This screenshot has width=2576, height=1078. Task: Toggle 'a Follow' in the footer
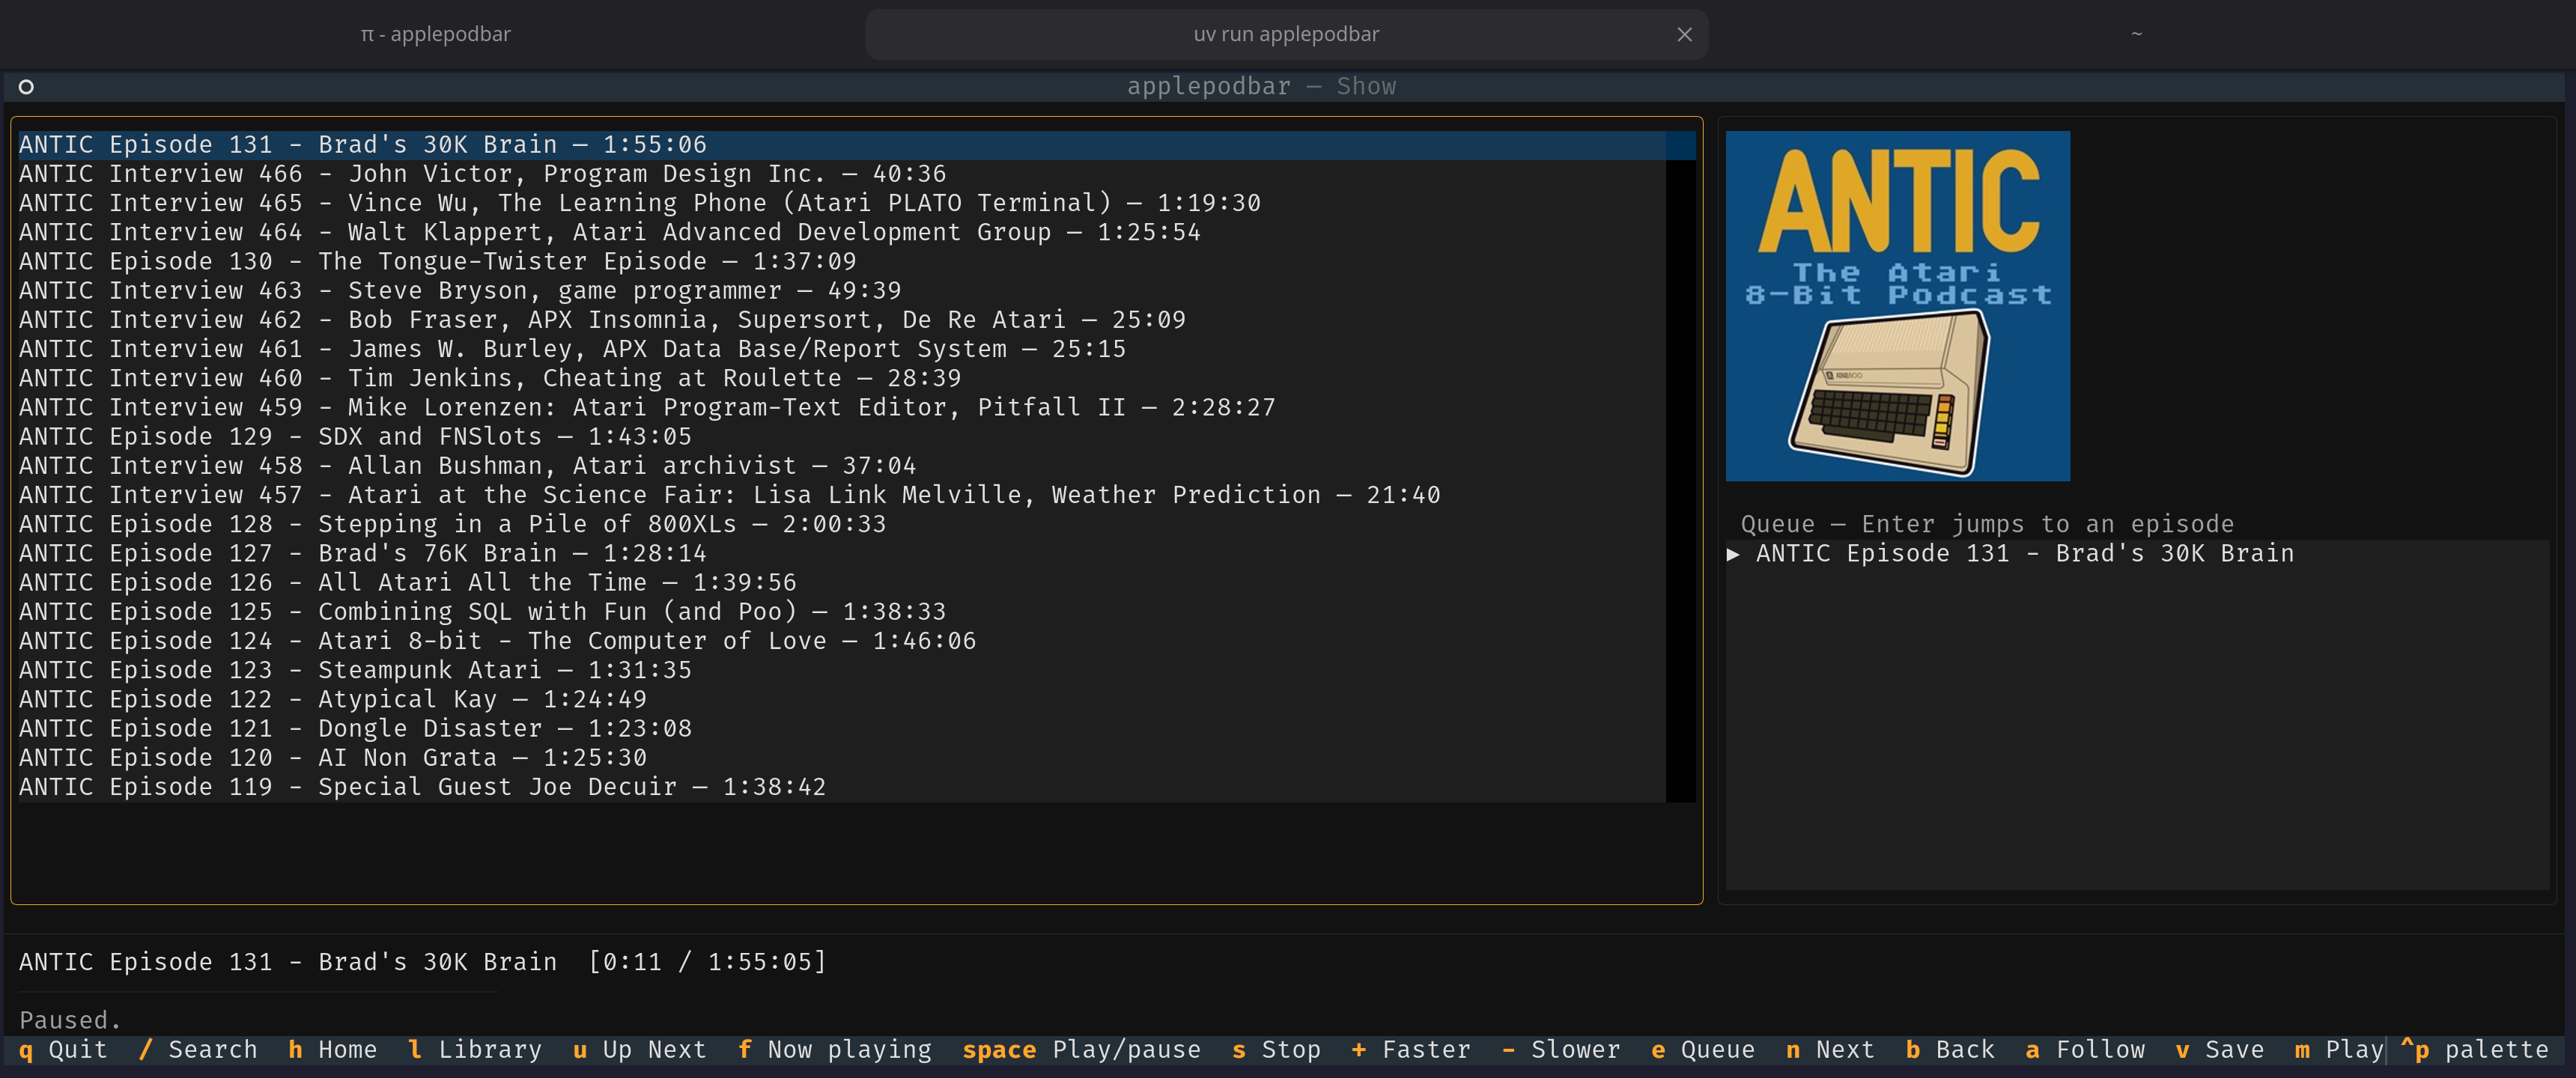2085,1049
